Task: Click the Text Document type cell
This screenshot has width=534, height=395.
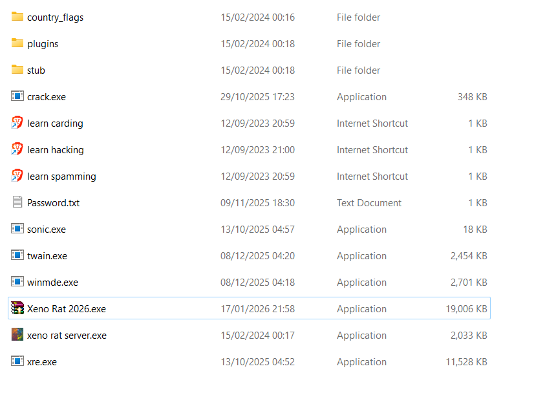Action: [x=368, y=203]
